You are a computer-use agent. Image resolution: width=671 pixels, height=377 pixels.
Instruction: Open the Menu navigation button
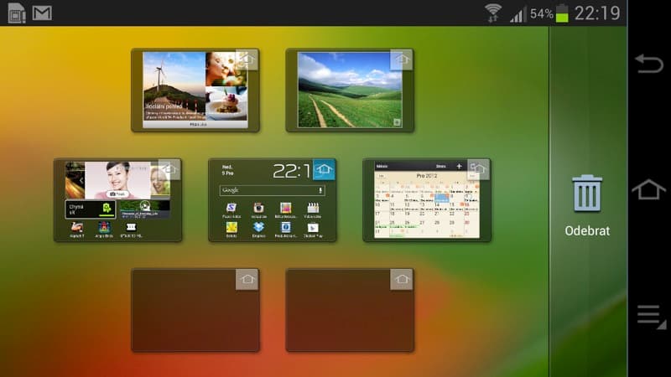tap(651, 317)
